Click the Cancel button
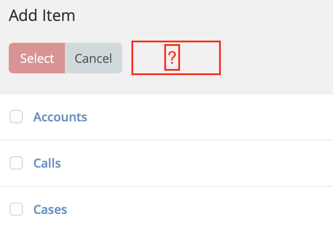333x227 pixels. tap(93, 58)
